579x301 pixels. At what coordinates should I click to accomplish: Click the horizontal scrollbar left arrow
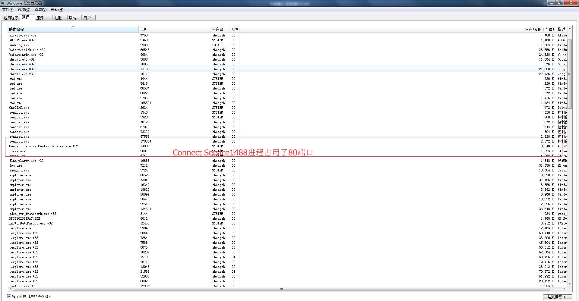pos(10,289)
